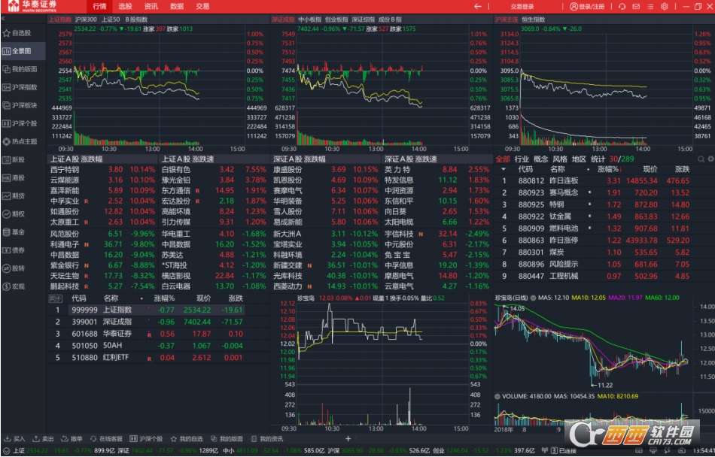Select 华泰证券 row in watchlist table

[146, 334]
